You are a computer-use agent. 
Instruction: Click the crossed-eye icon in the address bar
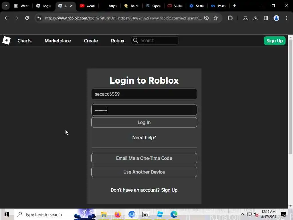pos(207,18)
